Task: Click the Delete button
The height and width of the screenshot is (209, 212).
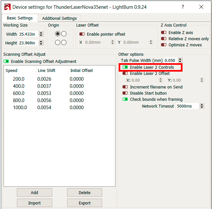Action: [x=85, y=192]
